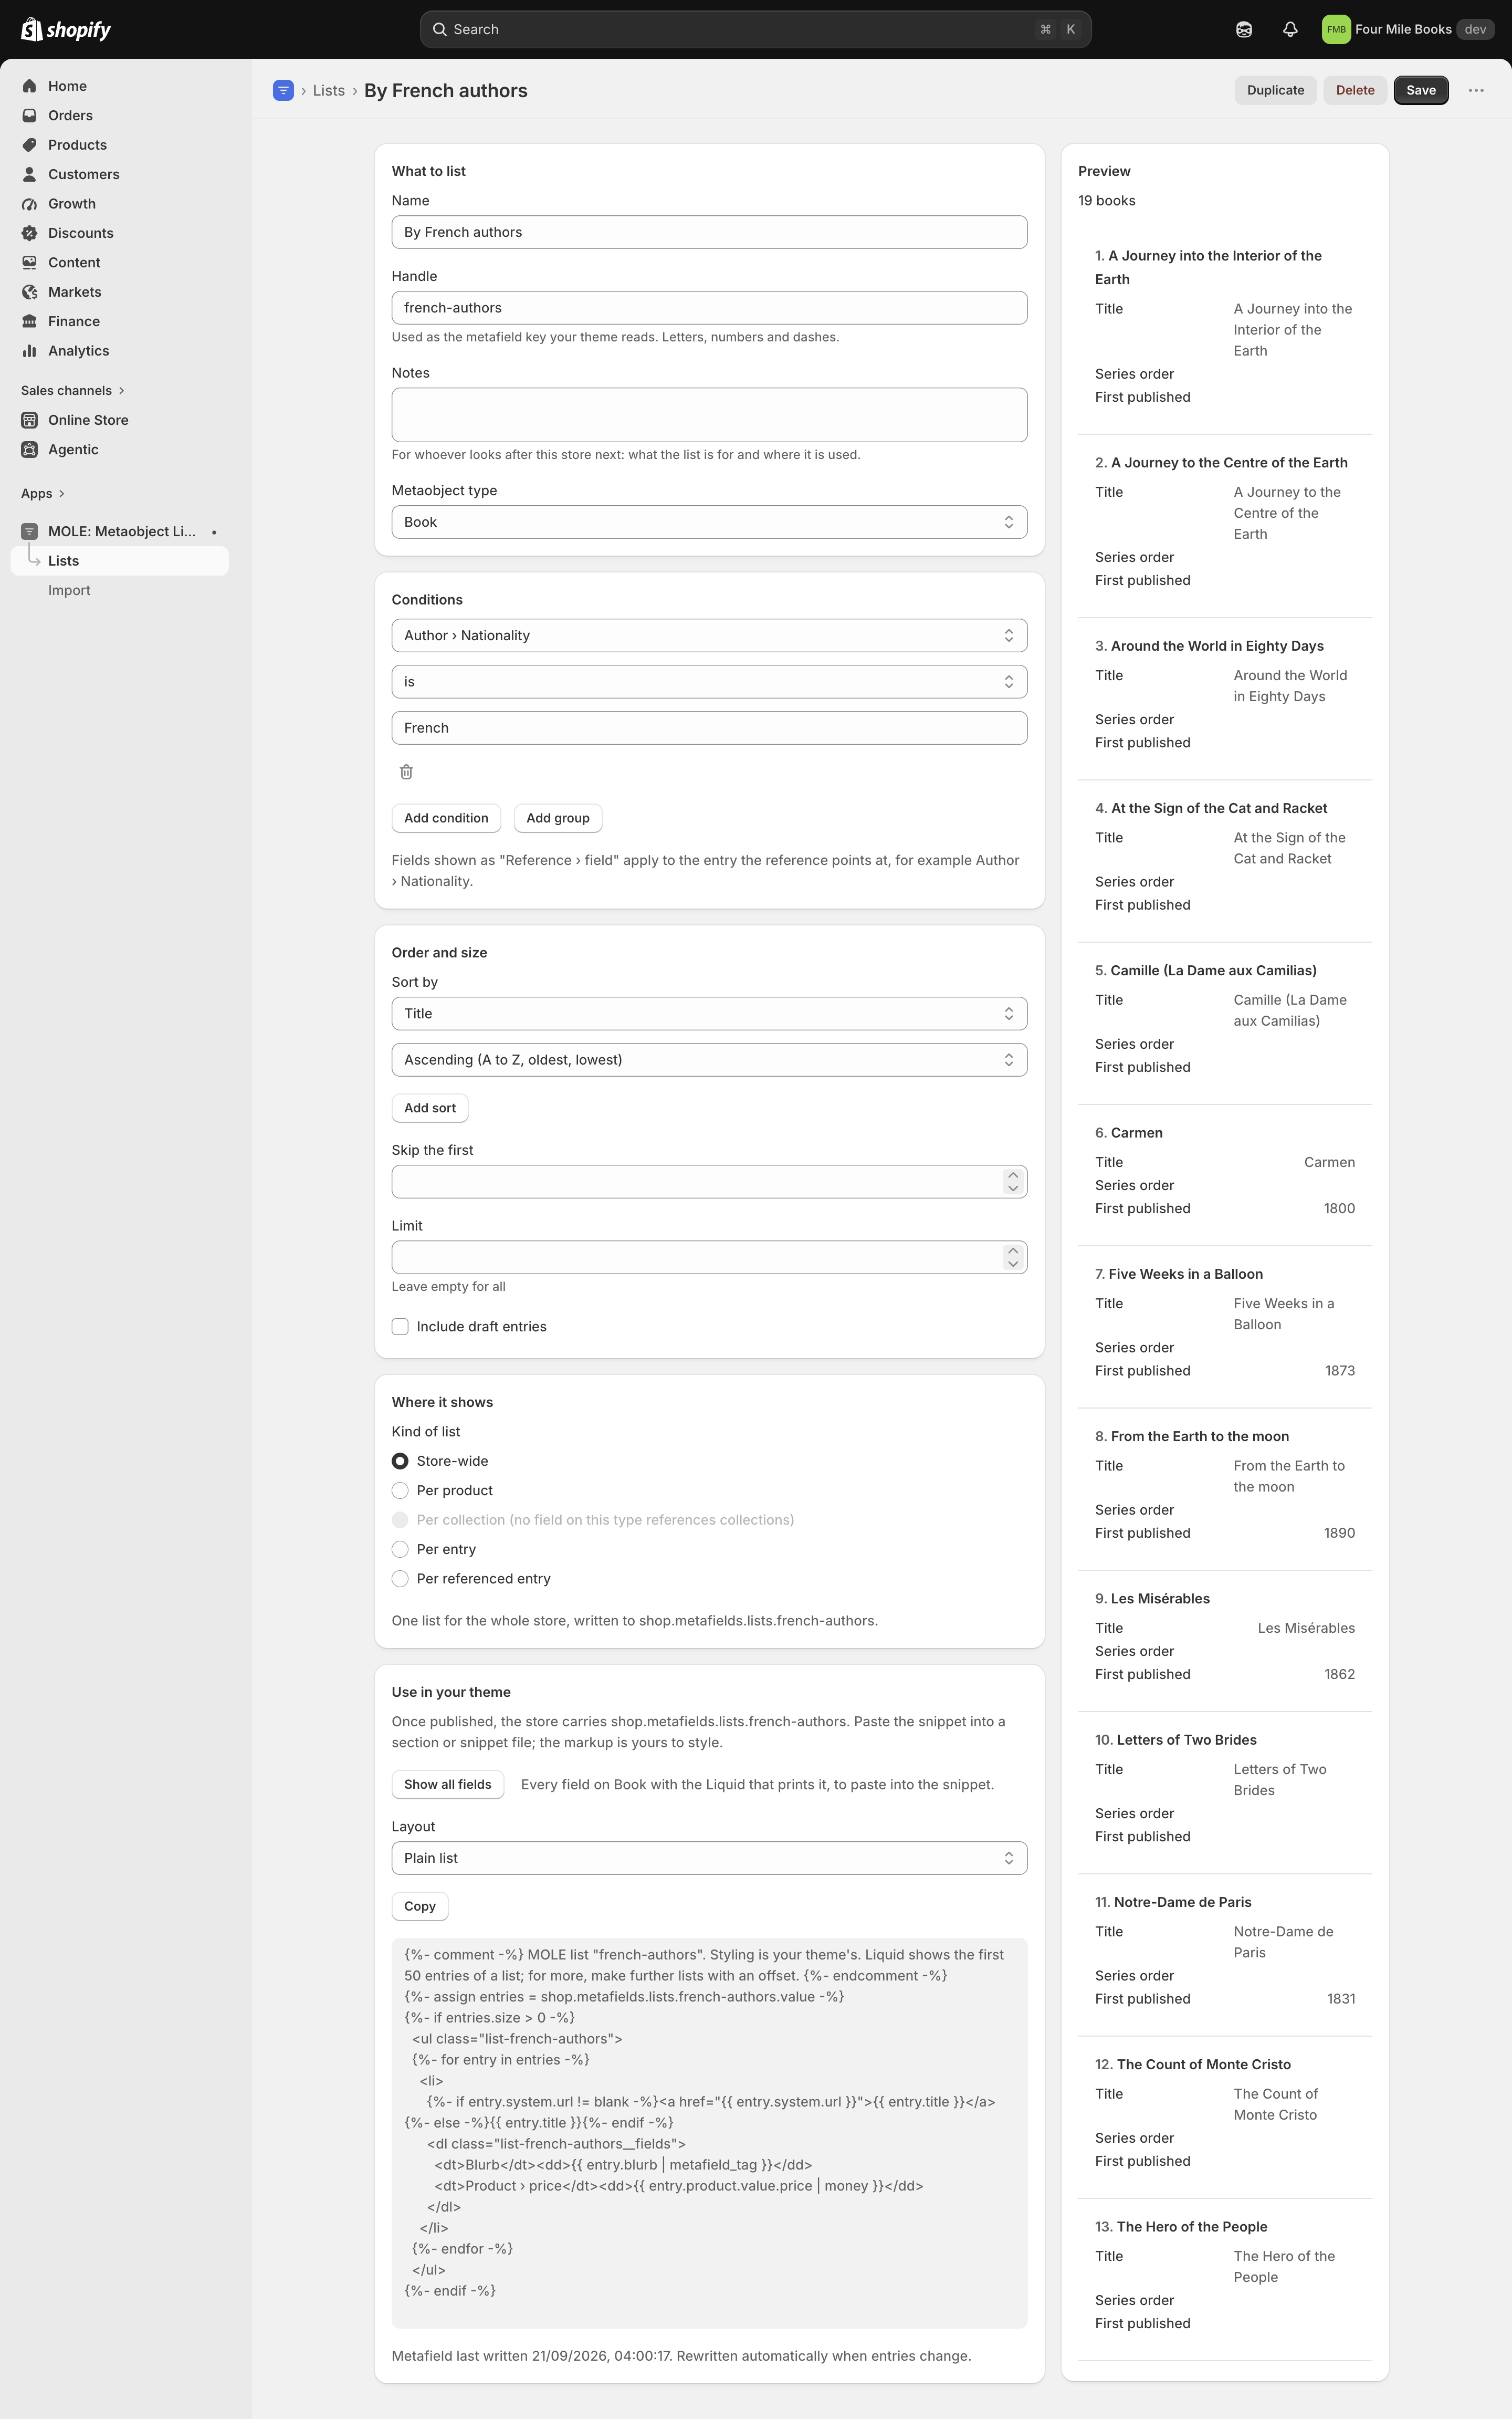
Task: Select the Per product radio option
Action: 400,1490
